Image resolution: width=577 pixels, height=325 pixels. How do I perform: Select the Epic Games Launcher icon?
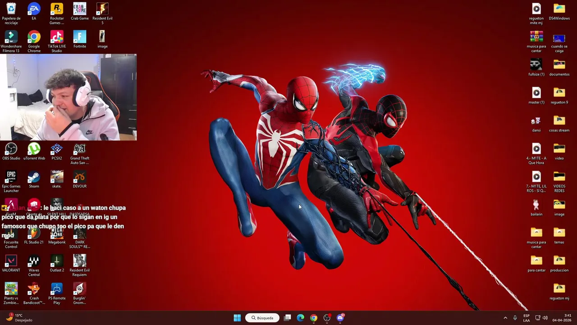[11, 181]
